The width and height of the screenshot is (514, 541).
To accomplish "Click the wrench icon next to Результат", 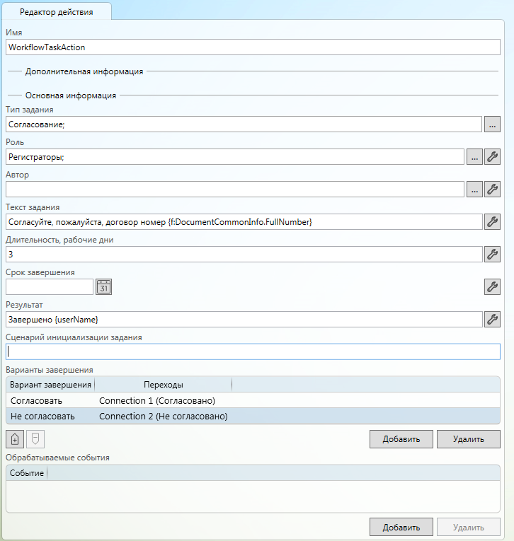I will click(x=492, y=319).
